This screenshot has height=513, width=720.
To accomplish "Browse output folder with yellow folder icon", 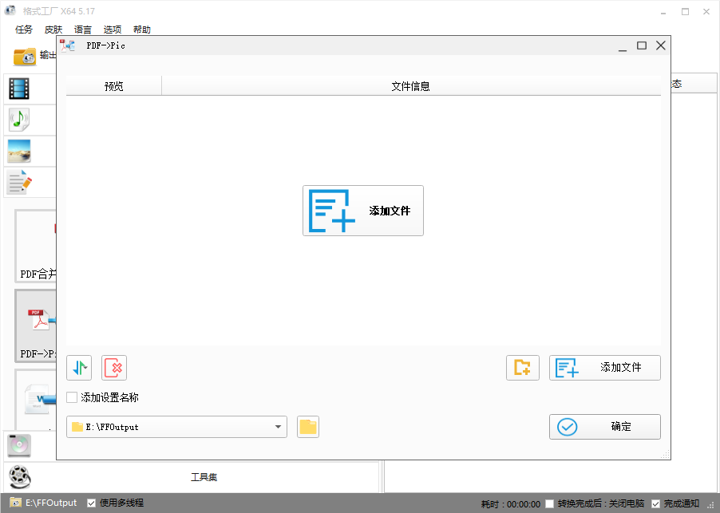I will click(x=307, y=427).
